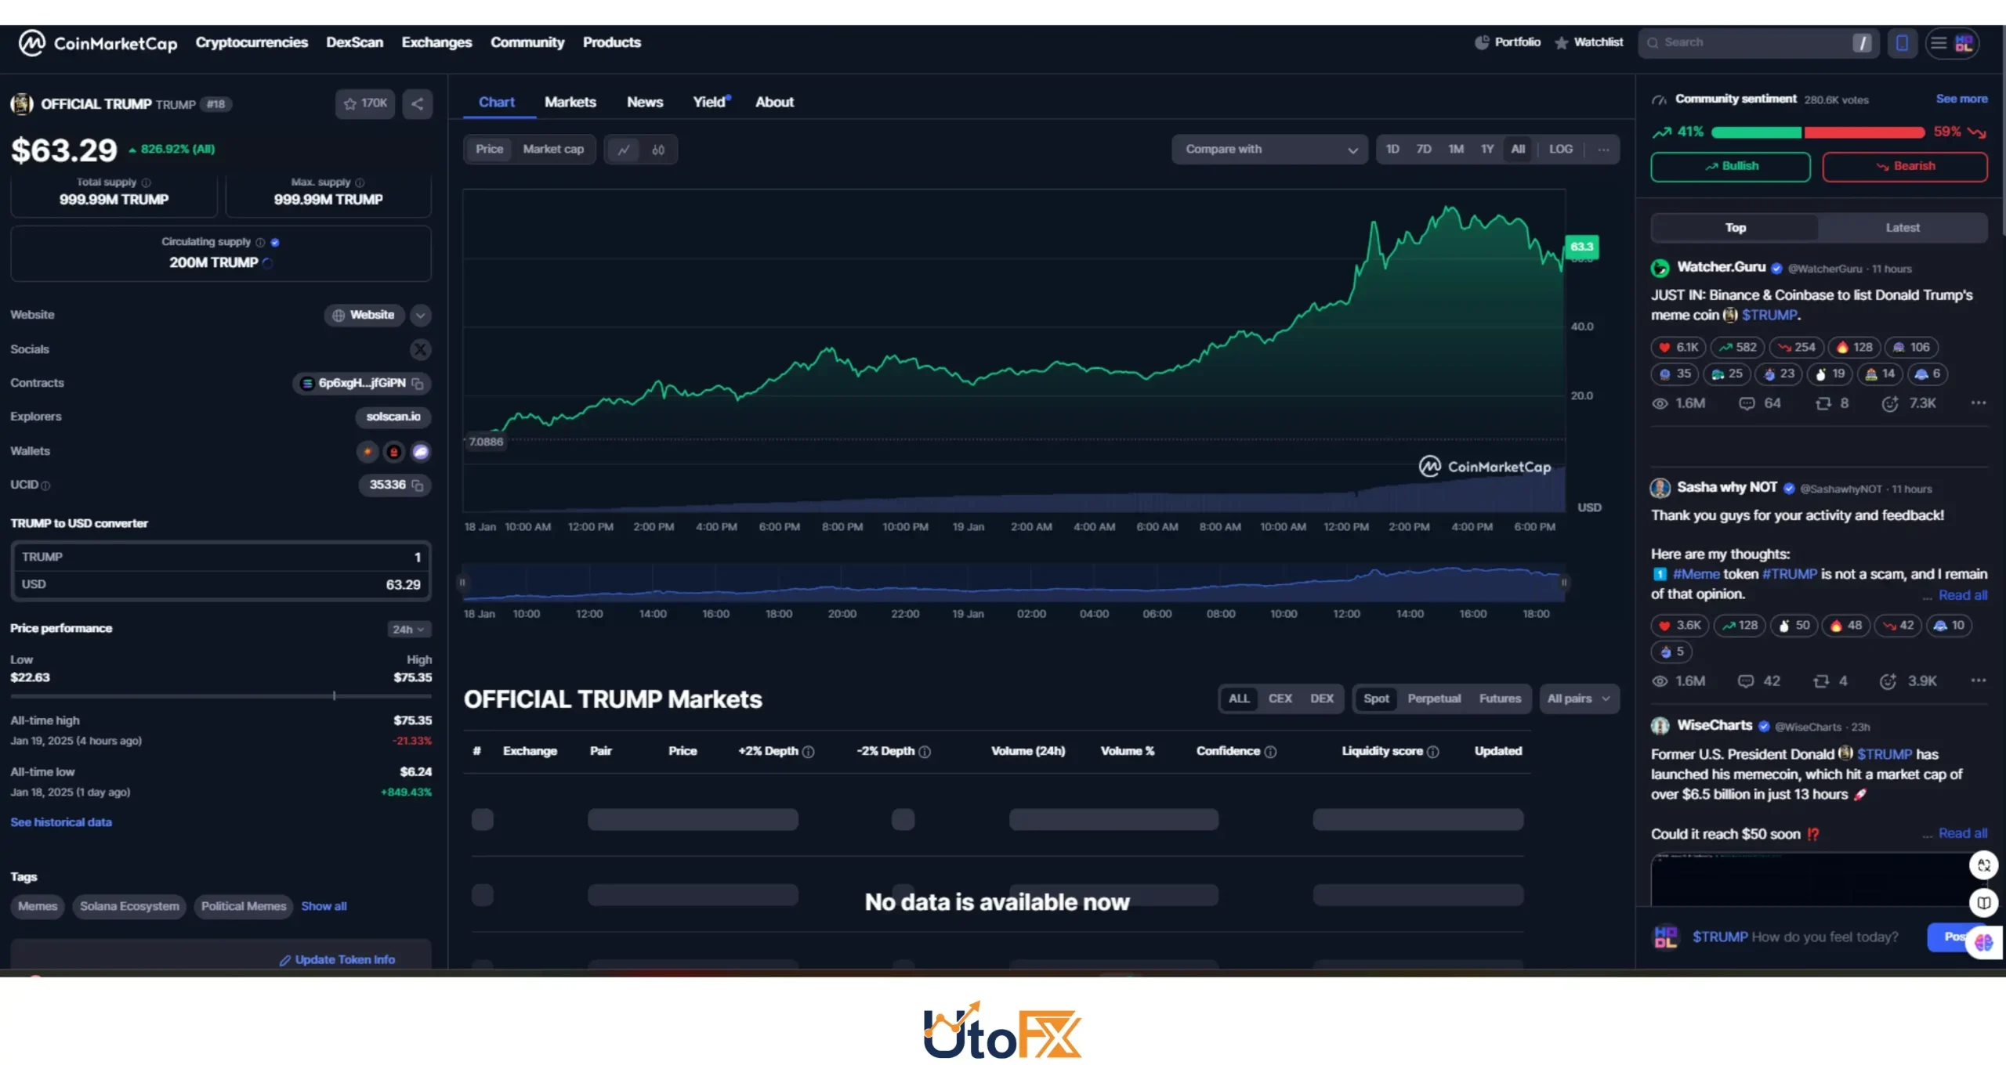
Task: Select 1Y chart range
Action: (1487, 150)
